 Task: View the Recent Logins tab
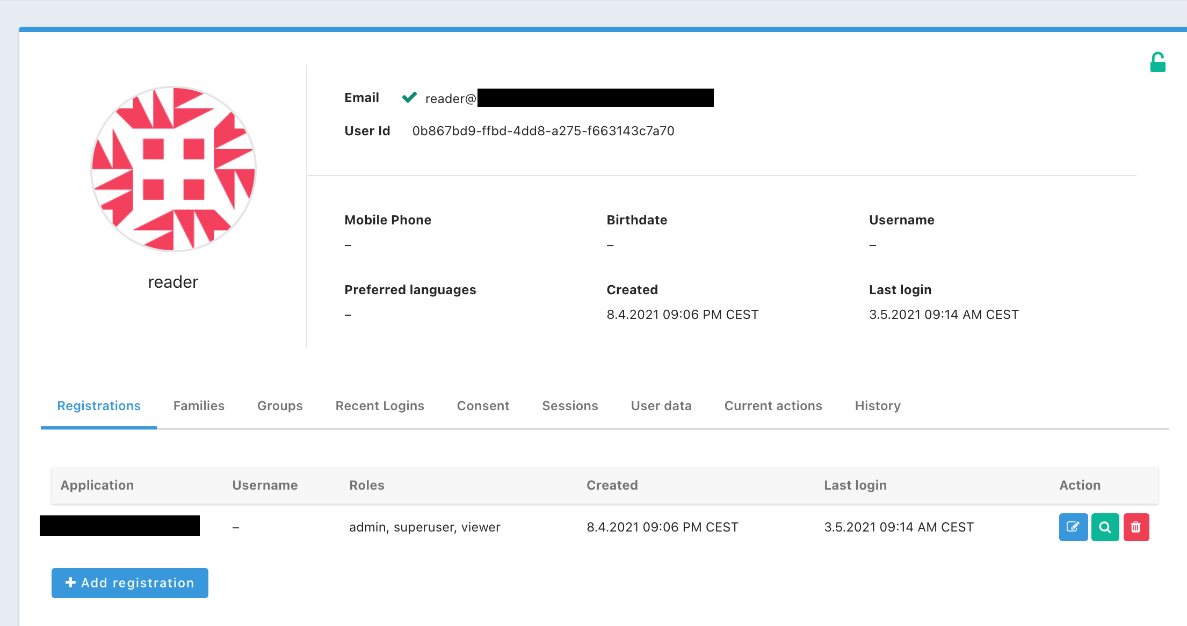[380, 406]
